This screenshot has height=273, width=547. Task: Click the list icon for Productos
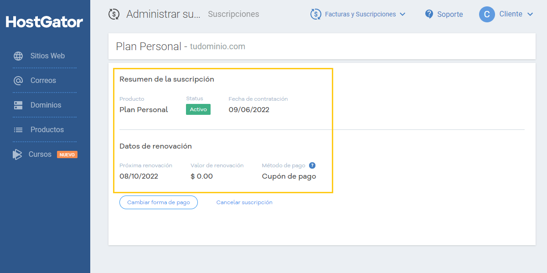click(18, 130)
